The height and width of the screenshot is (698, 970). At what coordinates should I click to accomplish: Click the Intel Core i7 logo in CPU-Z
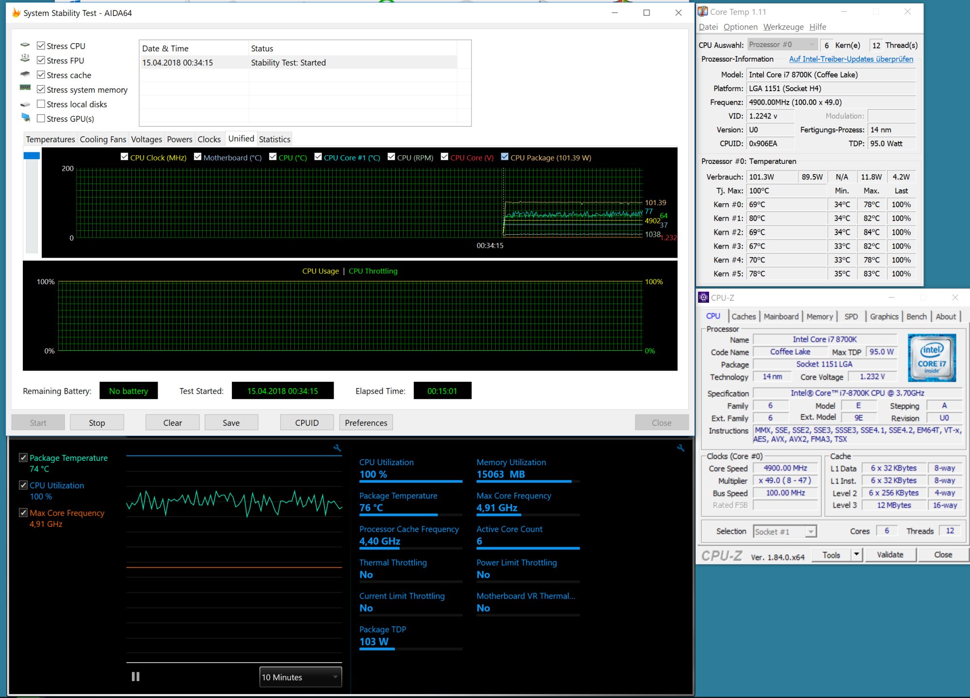932,357
